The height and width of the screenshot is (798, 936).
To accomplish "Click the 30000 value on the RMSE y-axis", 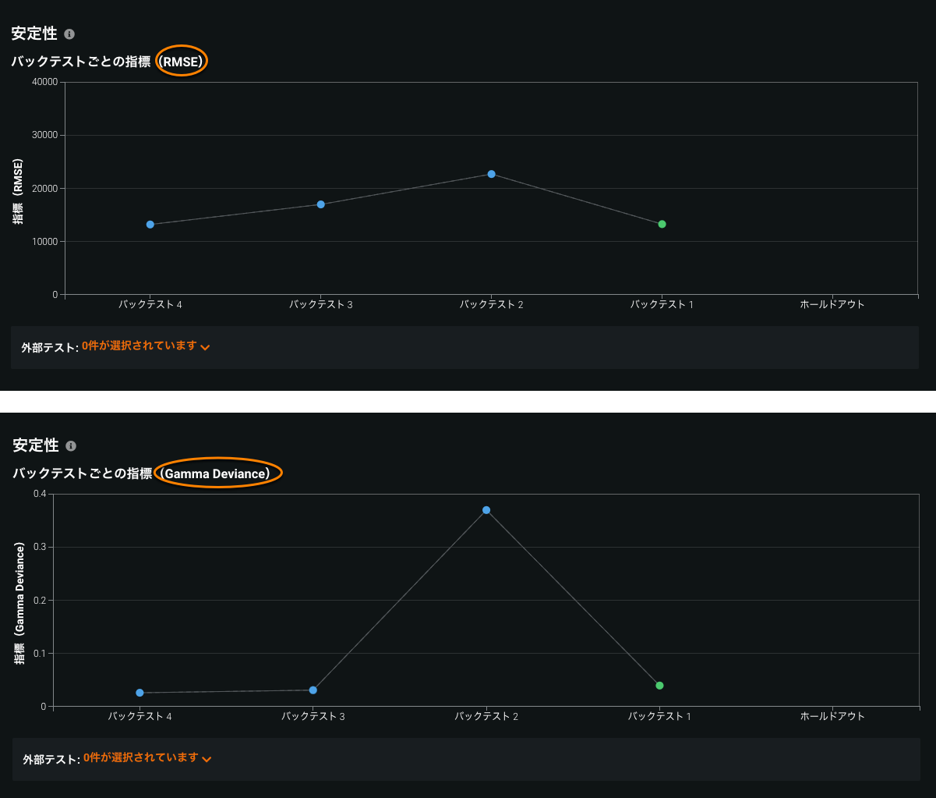I will click(x=44, y=135).
